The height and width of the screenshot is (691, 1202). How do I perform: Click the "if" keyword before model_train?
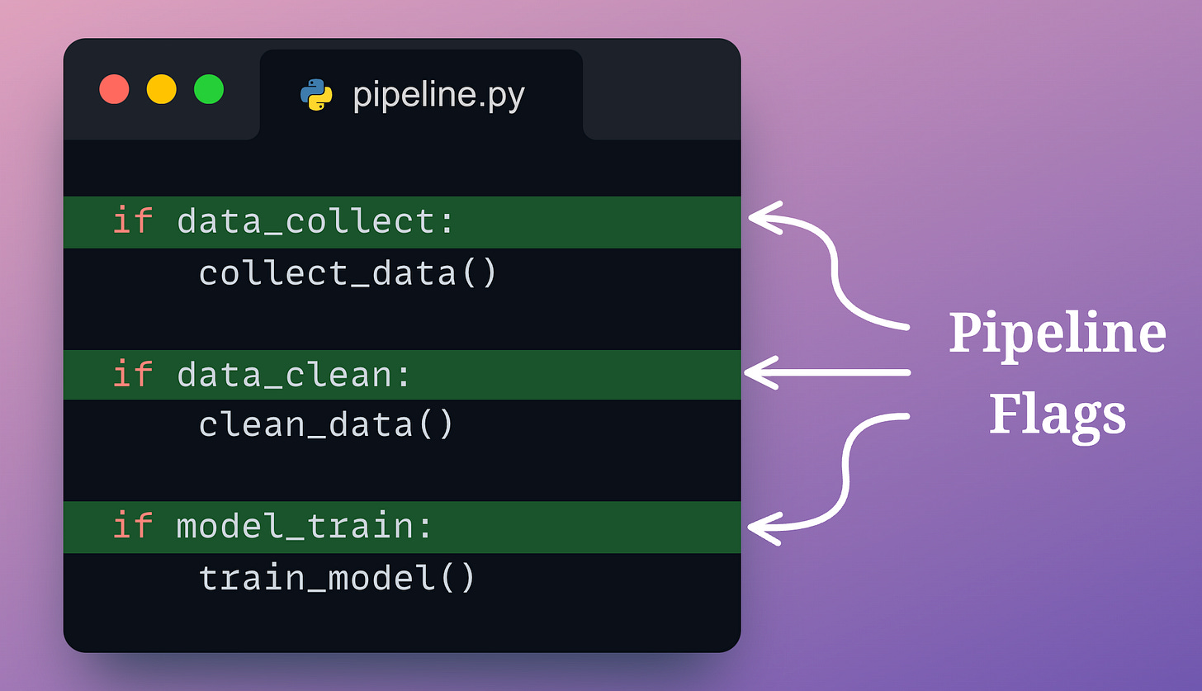point(133,527)
